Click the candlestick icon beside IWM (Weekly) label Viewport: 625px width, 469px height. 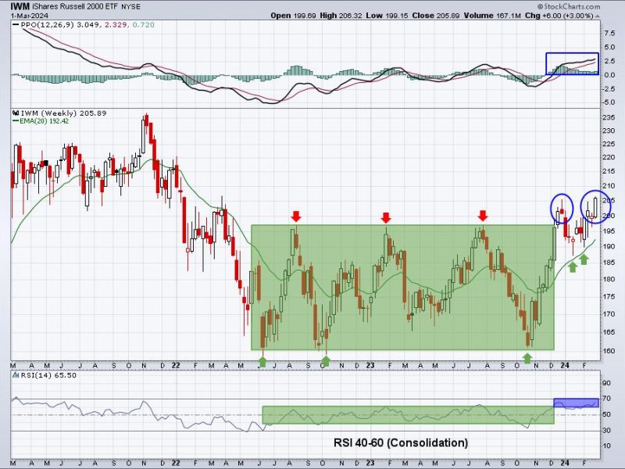pos(16,113)
